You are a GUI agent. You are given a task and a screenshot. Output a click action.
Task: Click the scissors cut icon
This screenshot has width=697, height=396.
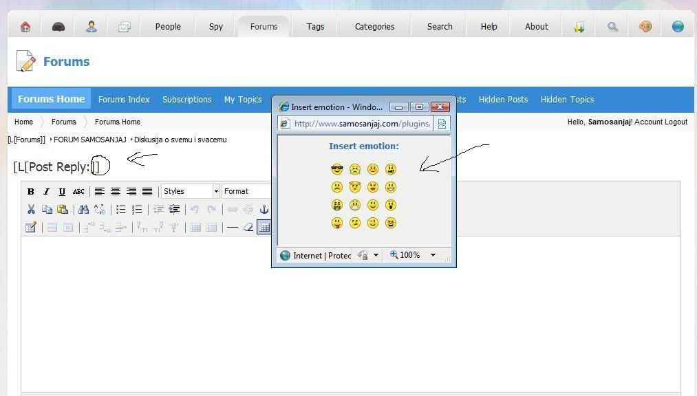point(31,210)
